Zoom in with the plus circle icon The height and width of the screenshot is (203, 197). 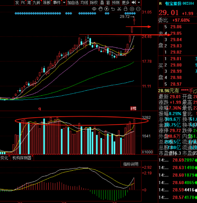(132, 9)
